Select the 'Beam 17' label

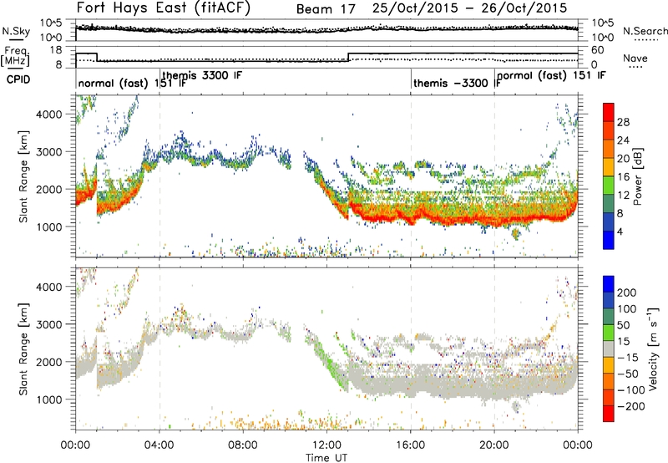tap(326, 9)
